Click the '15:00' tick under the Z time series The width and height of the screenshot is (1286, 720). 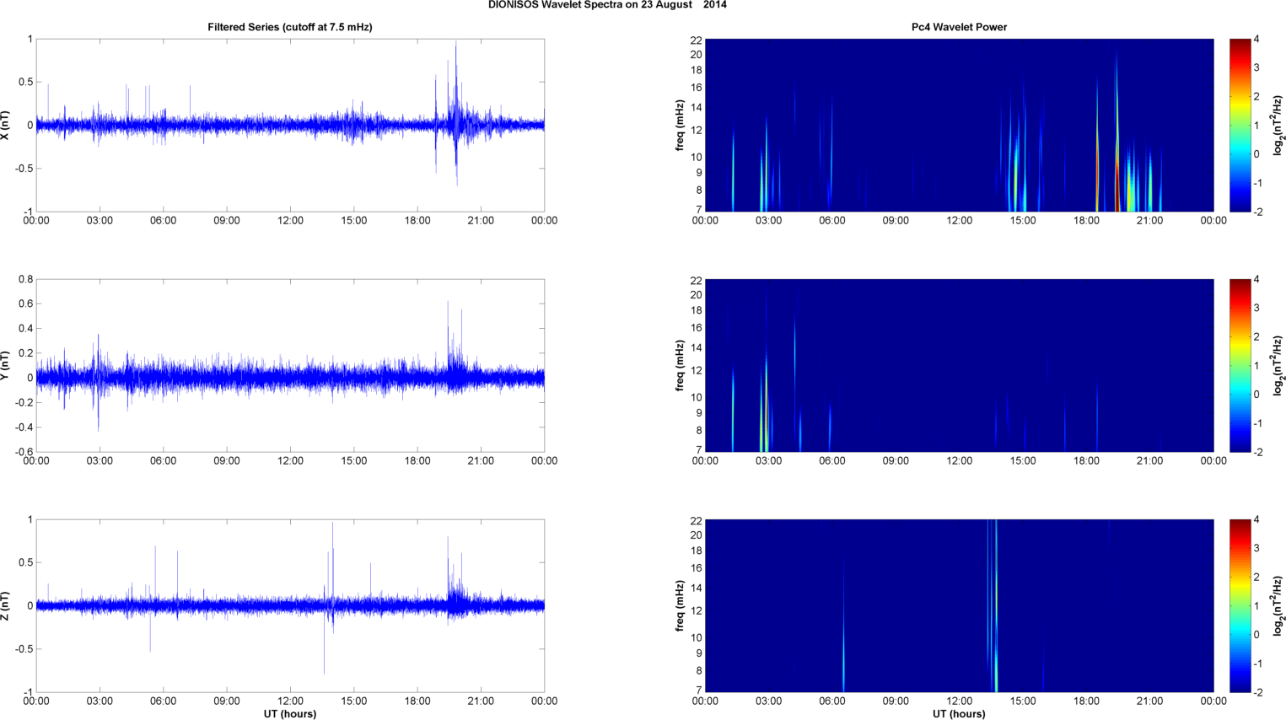(x=353, y=701)
